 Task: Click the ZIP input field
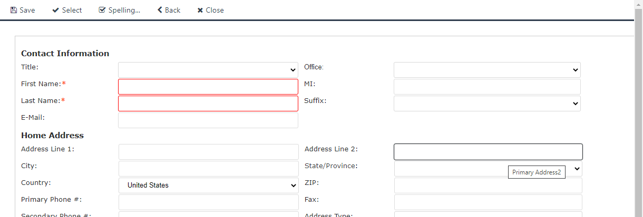pos(488,185)
